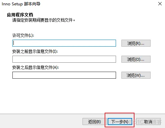
Task: Close the Inno Setup wizard window
Action: pyautogui.click(x=160, y=4)
